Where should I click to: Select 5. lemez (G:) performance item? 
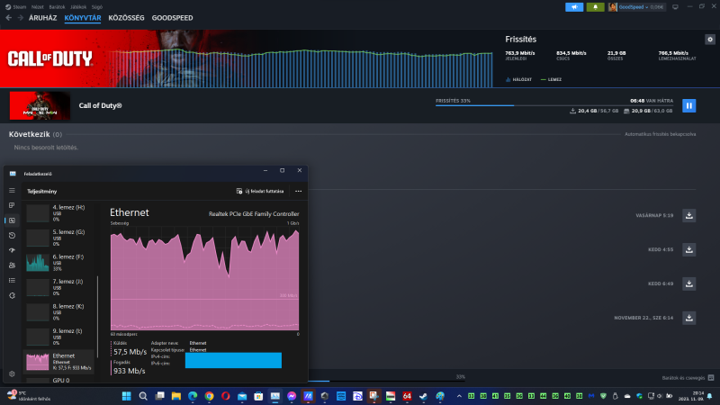pyautogui.click(x=58, y=238)
